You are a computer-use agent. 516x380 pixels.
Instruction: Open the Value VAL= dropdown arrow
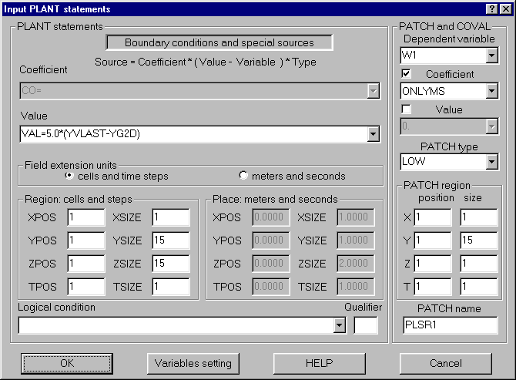(x=374, y=134)
